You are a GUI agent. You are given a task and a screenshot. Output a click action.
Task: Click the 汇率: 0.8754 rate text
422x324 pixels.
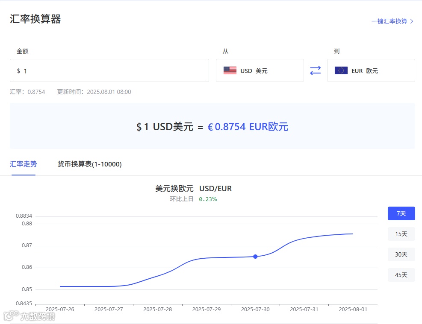pos(27,92)
